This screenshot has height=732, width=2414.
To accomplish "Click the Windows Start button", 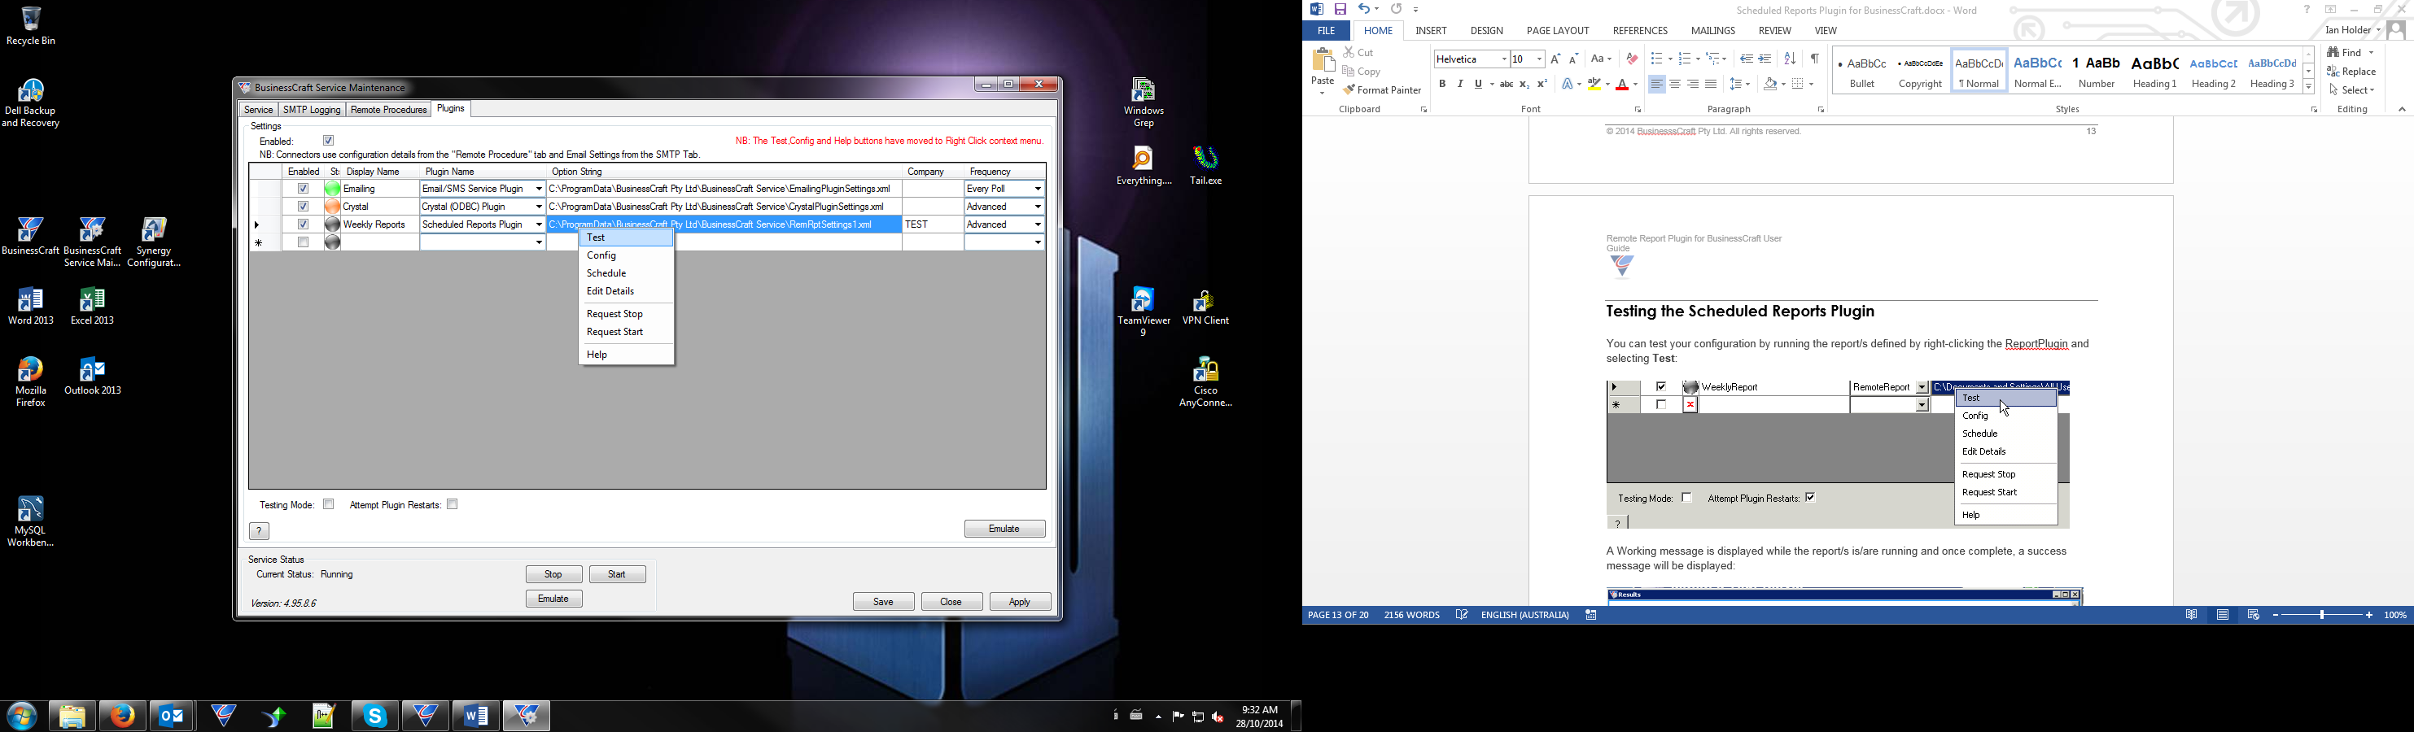I will 21,716.
